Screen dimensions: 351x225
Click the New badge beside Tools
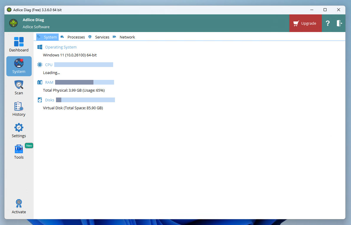29,146
